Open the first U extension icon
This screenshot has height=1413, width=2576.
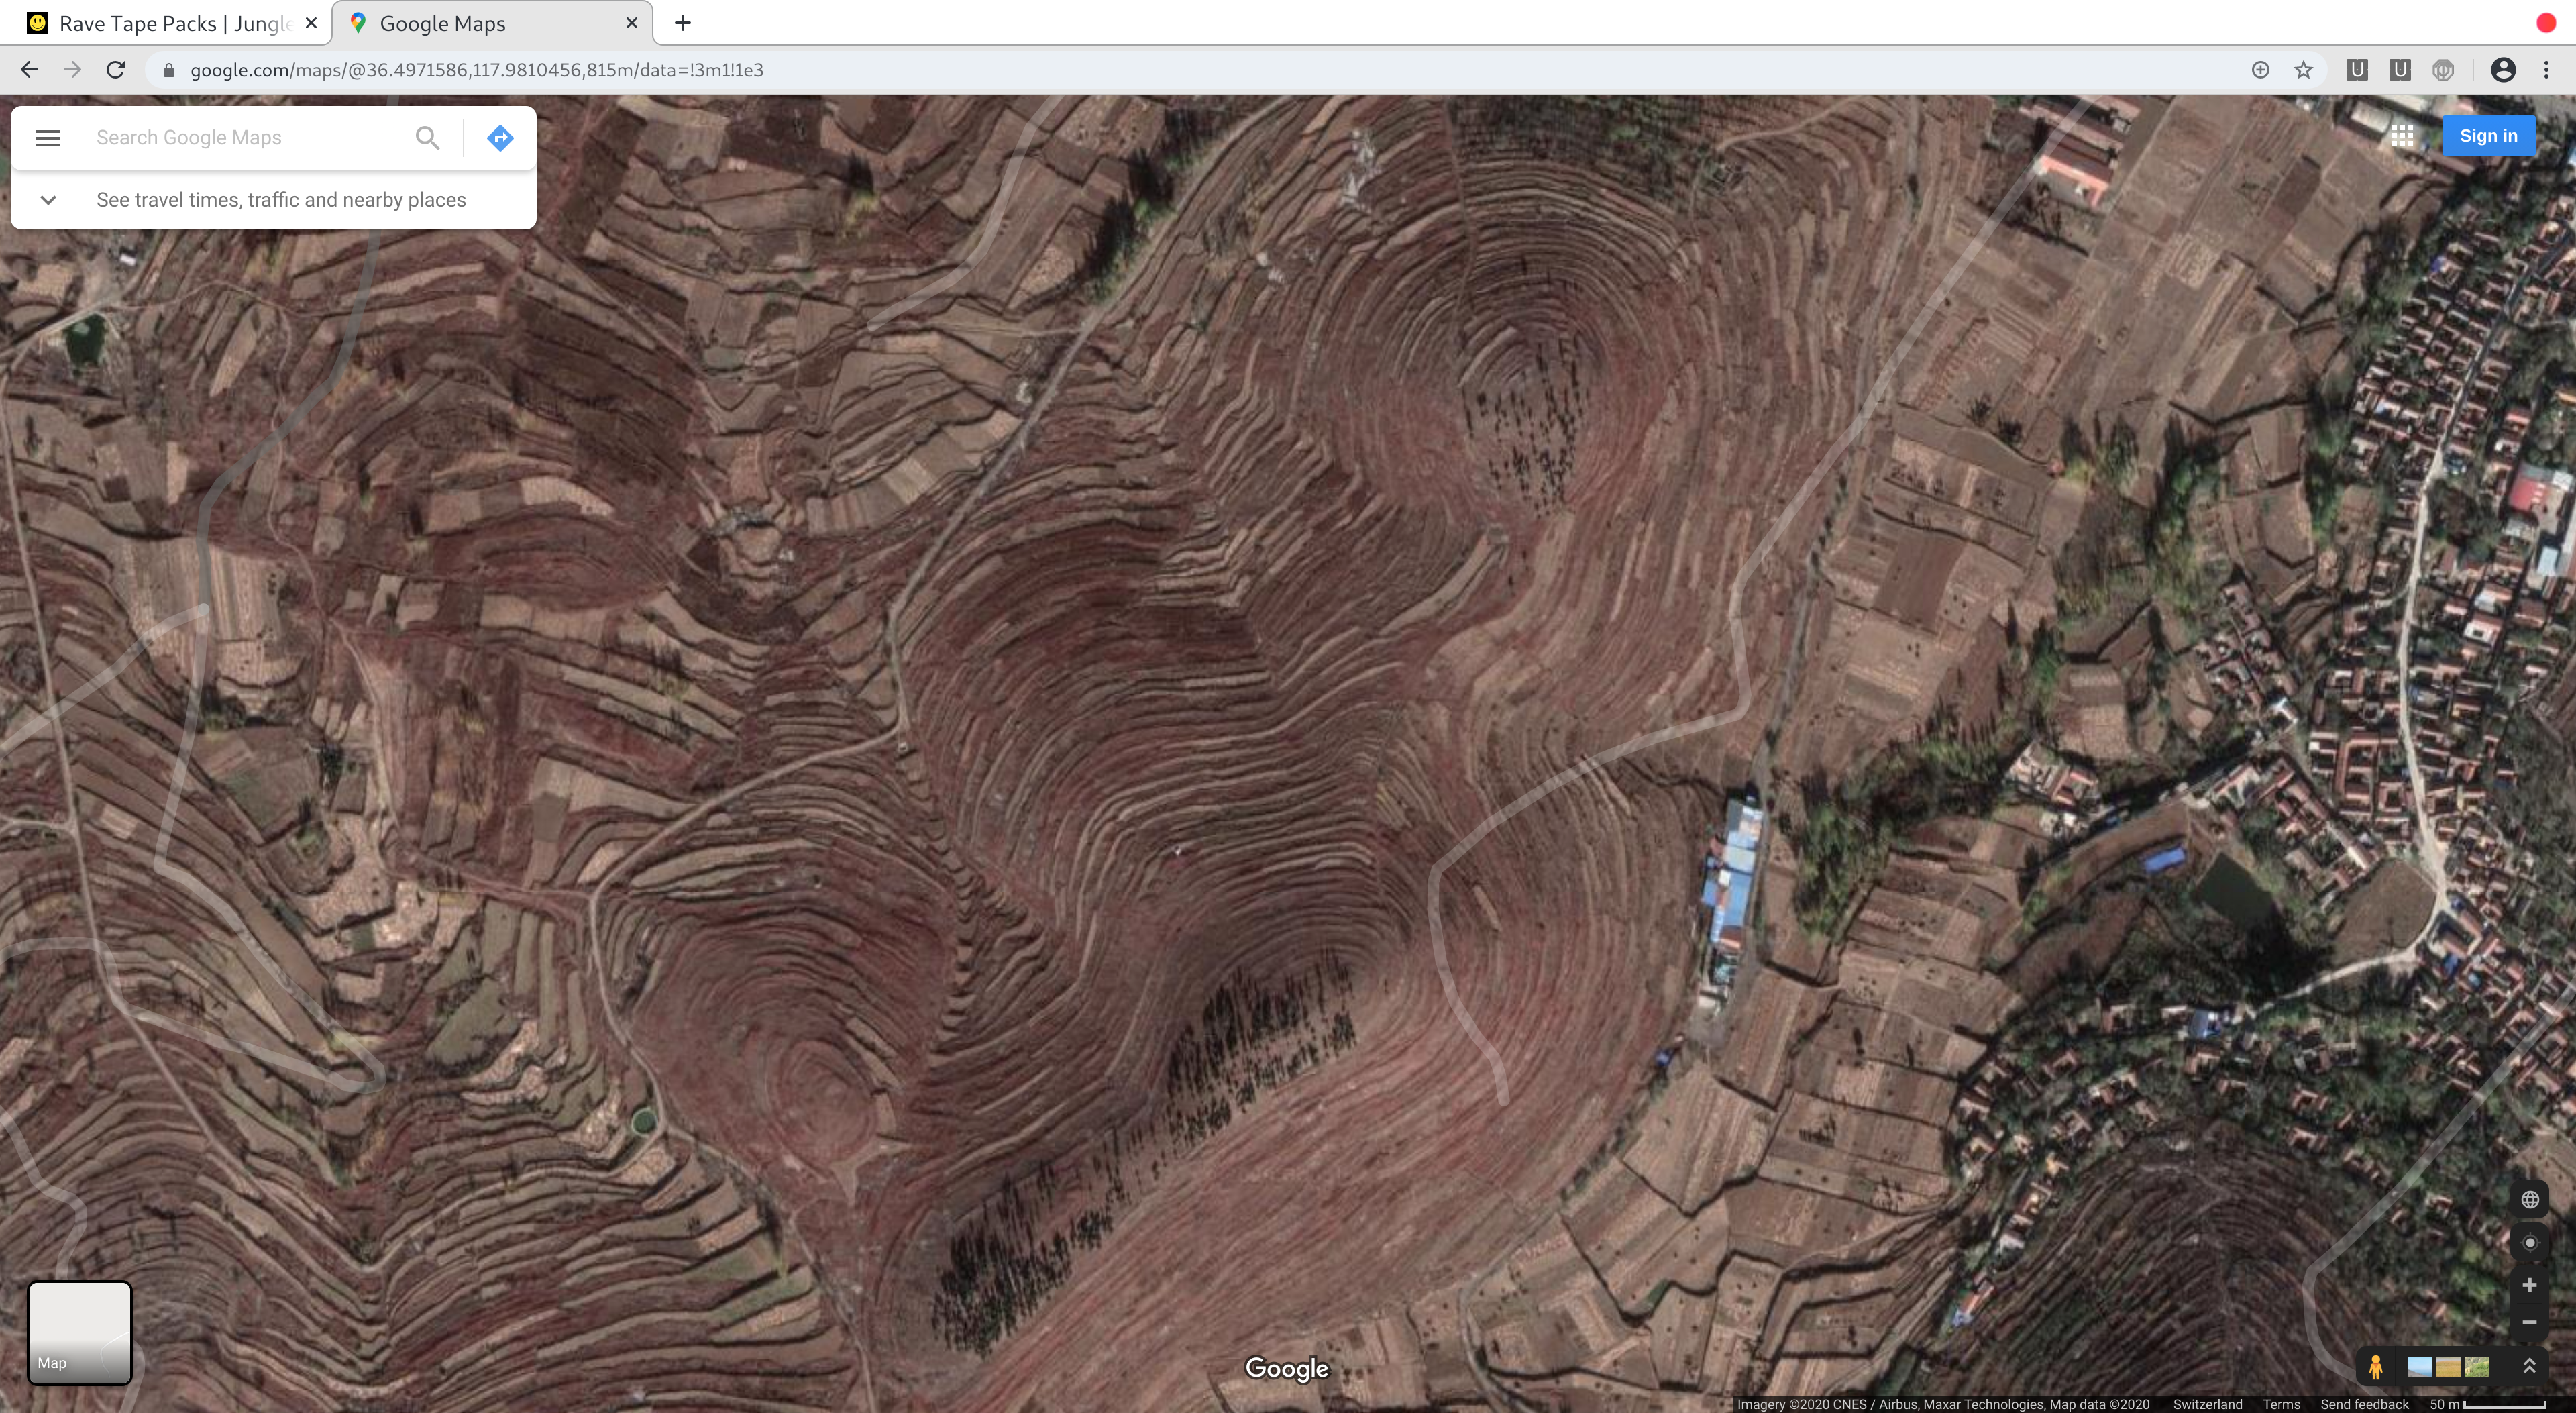[2356, 70]
